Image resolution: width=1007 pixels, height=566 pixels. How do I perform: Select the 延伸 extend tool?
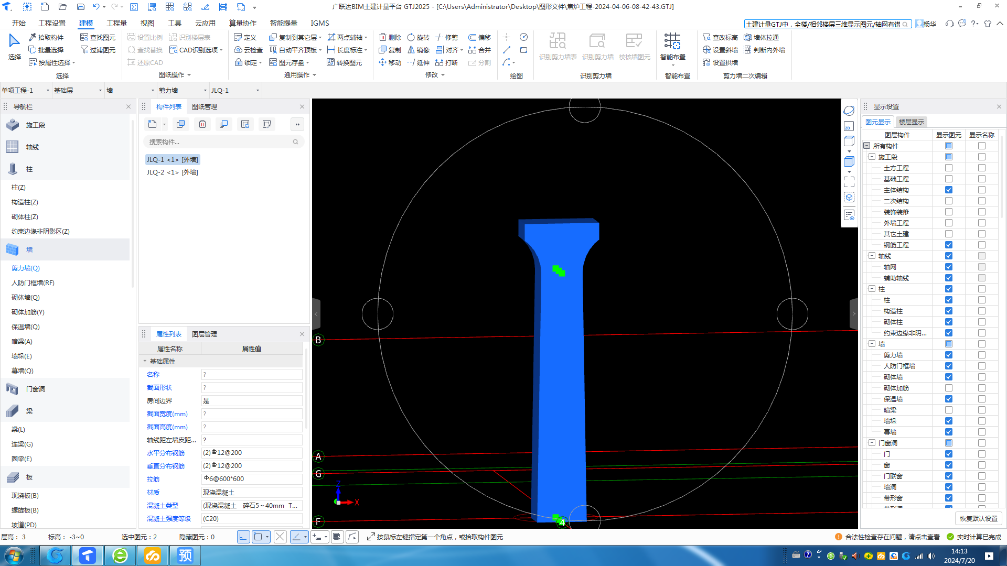(x=419, y=62)
